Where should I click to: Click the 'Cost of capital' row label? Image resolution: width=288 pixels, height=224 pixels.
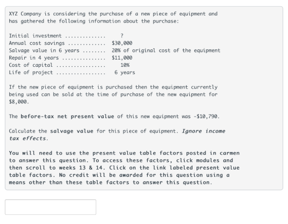click(x=31, y=65)
